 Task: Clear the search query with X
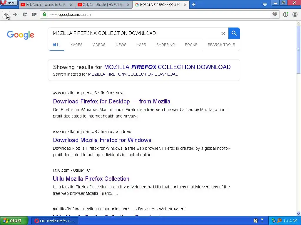tap(223, 33)
